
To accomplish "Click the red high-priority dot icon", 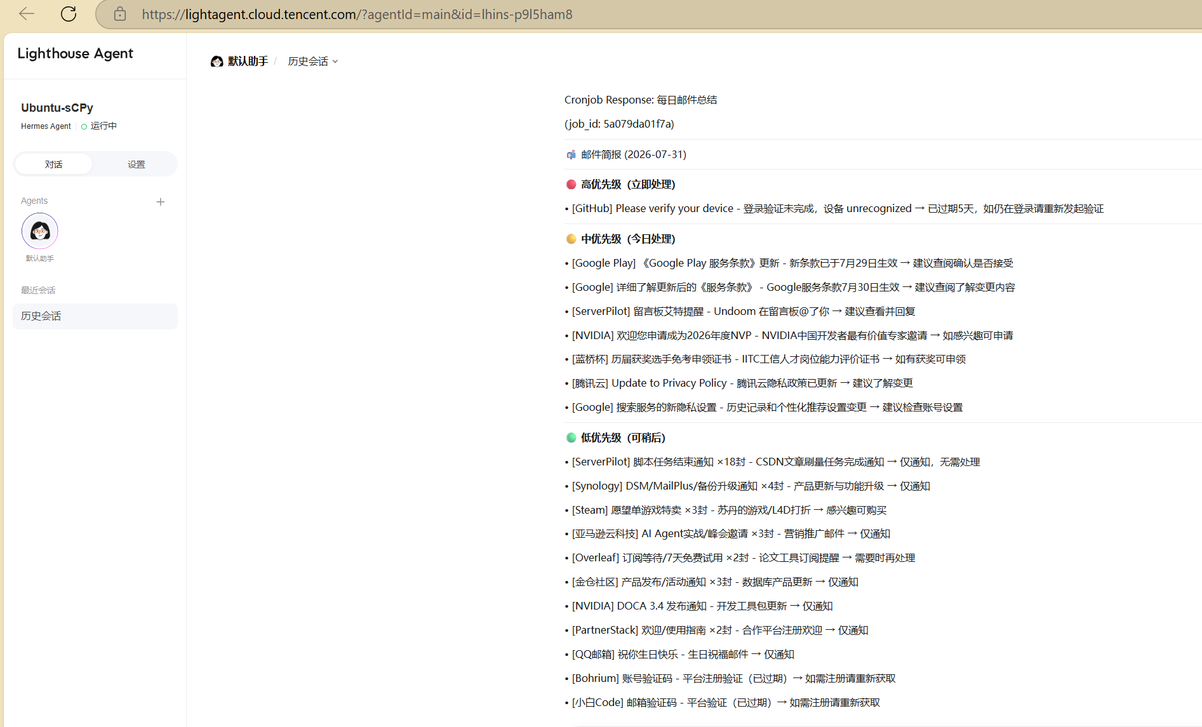I will coord(571,184).
